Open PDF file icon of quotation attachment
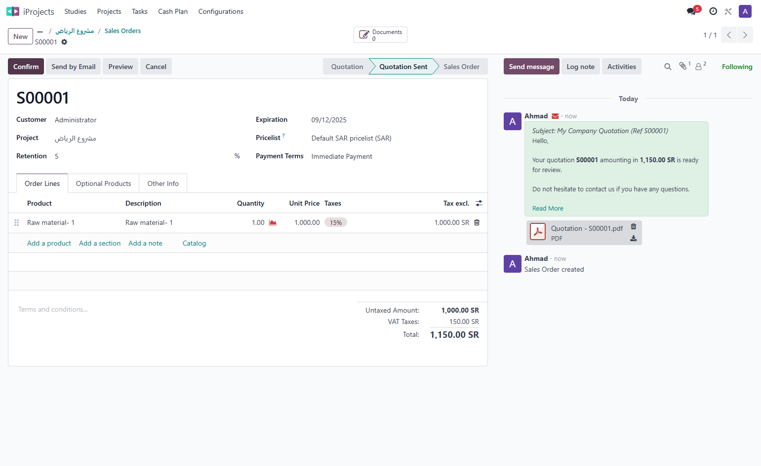The height and width of the screenshot is (466, 761). pos(538,232)
